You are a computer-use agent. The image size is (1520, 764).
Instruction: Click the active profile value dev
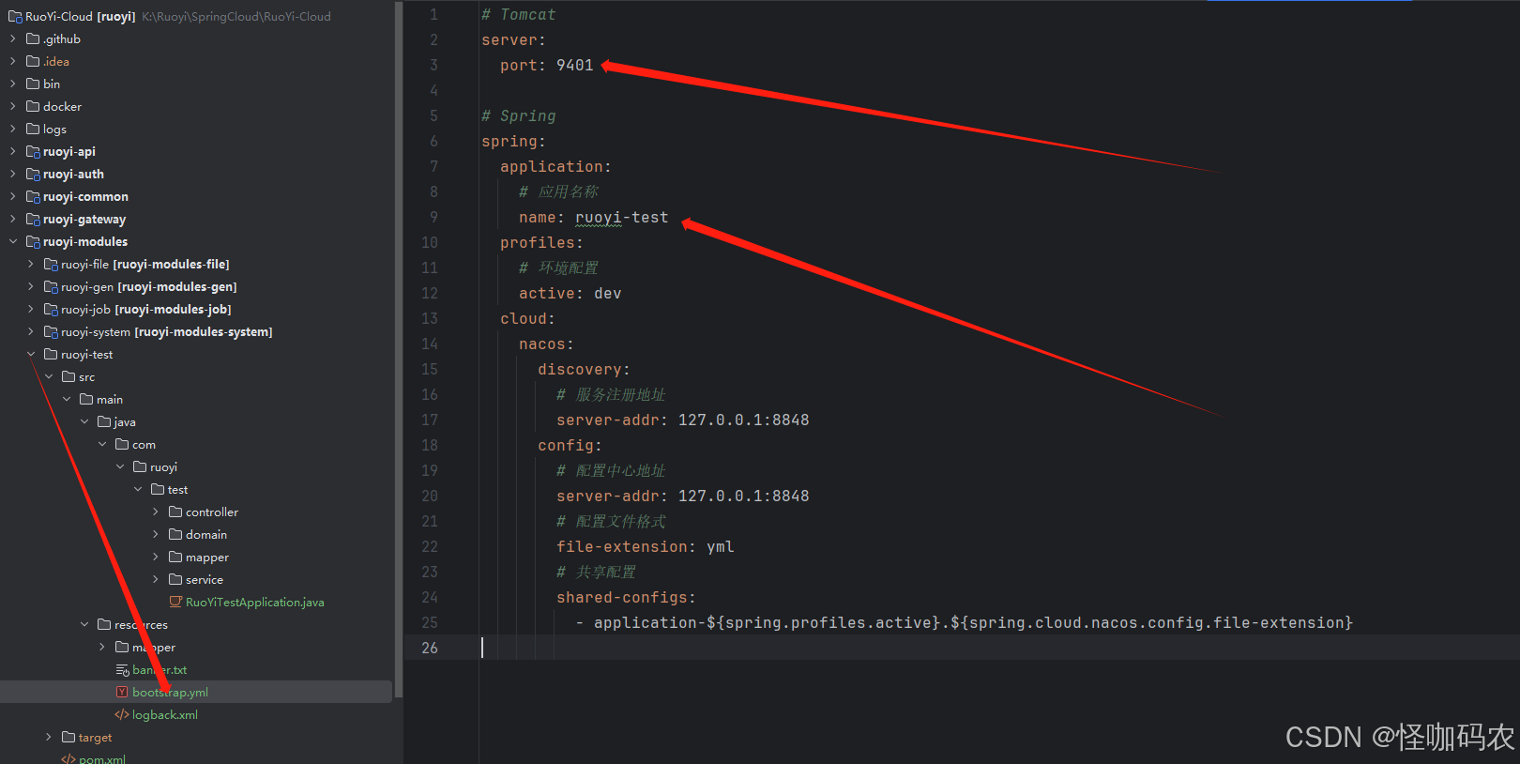[607, 293]
